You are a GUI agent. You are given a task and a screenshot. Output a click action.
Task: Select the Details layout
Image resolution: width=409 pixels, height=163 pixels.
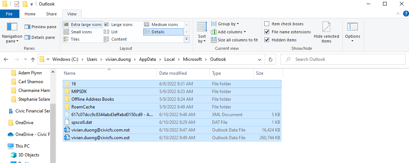pyautogui.click(x=163, y=32)
